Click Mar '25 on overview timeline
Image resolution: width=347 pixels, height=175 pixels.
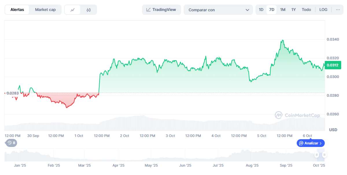[84, 165]
